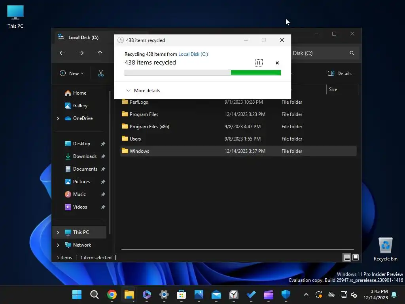This screenshot has width=405, height=304.
Task: Select the Users folder
Action: point(238,139)
